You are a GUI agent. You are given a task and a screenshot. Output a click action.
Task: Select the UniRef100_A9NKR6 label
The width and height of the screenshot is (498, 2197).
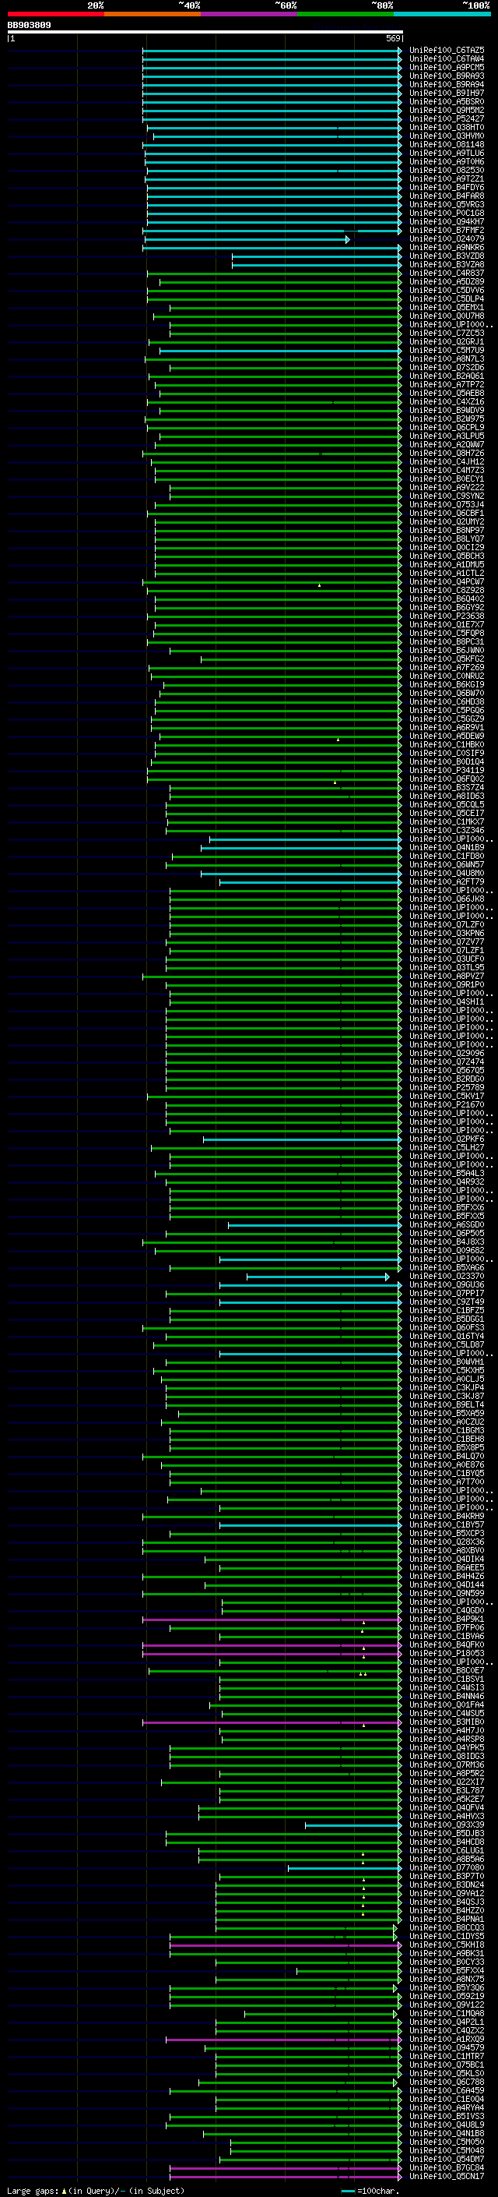[447, 247]
